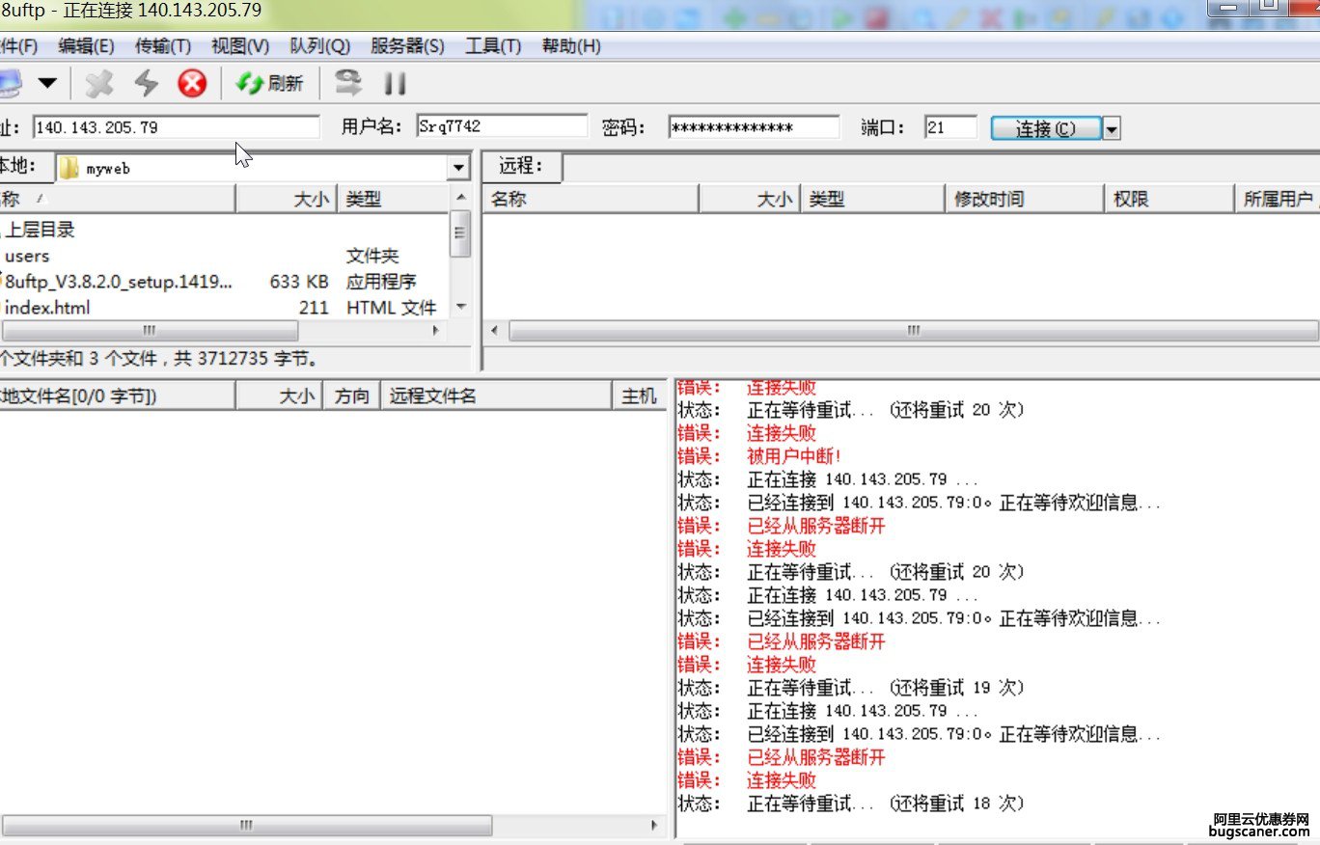Cancel the connection with red X icon
This screenshot has width=1320, height=845.
pos(193,84)
